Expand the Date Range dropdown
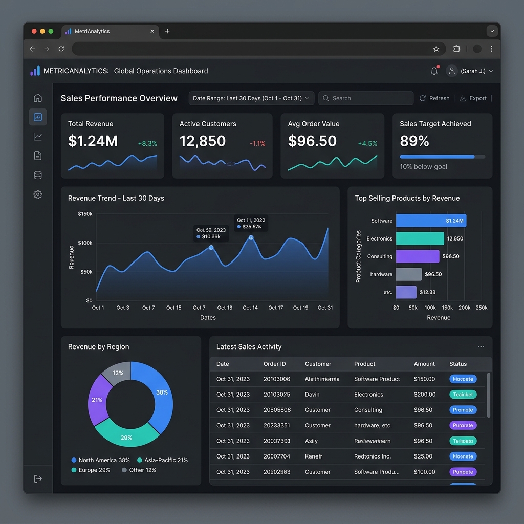This screenshot has height=524, width=524. click(251, 98)
